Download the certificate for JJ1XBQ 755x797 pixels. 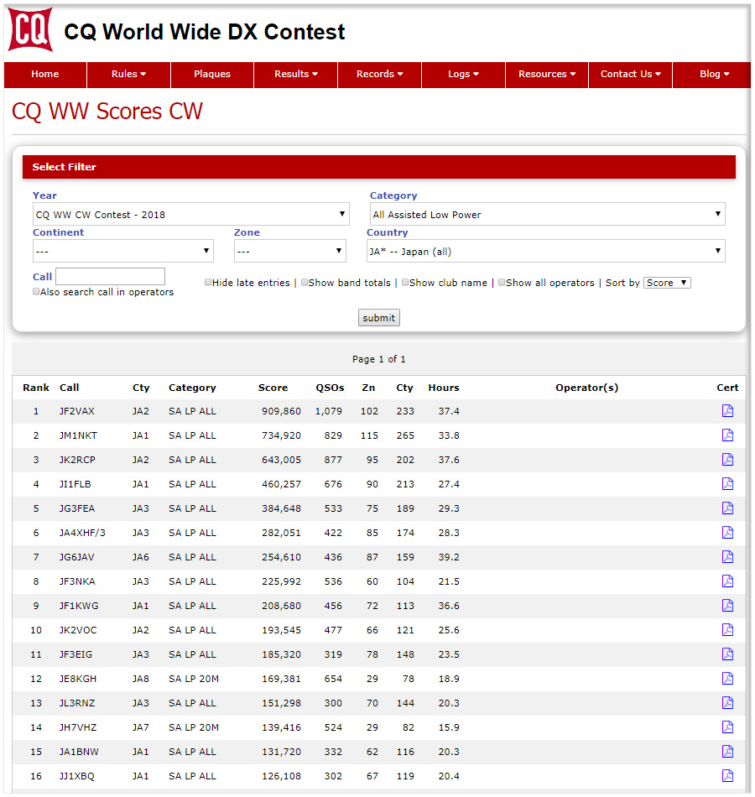click(x=726, y=776)
